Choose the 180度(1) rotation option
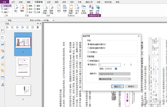This screenshot has height=107, width=167. tap(92, 52)
